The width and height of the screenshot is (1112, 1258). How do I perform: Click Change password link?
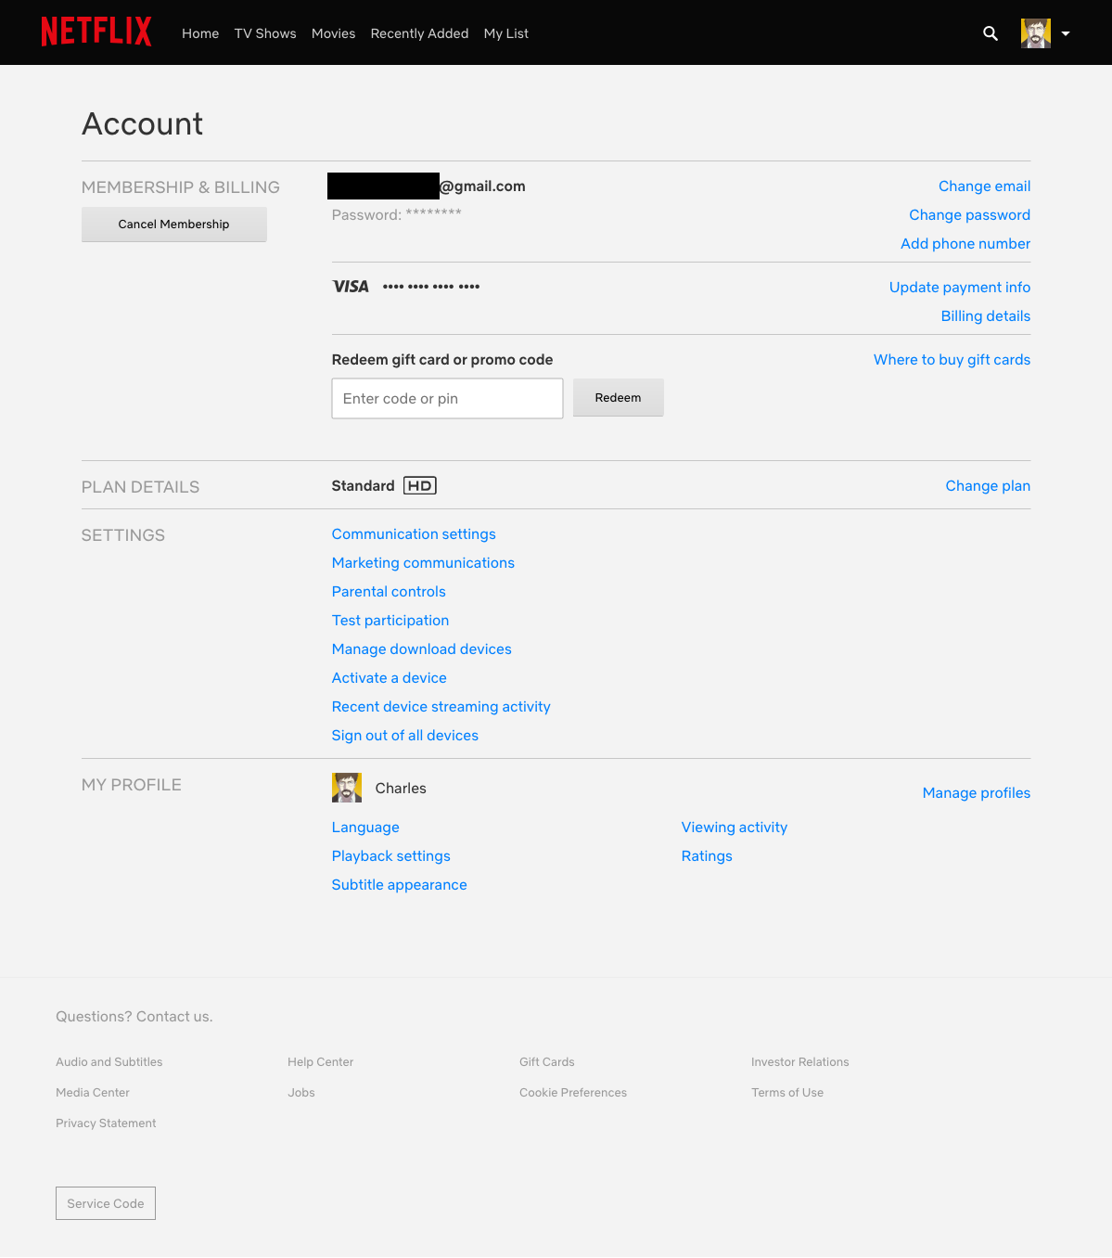tap(969, 215)
